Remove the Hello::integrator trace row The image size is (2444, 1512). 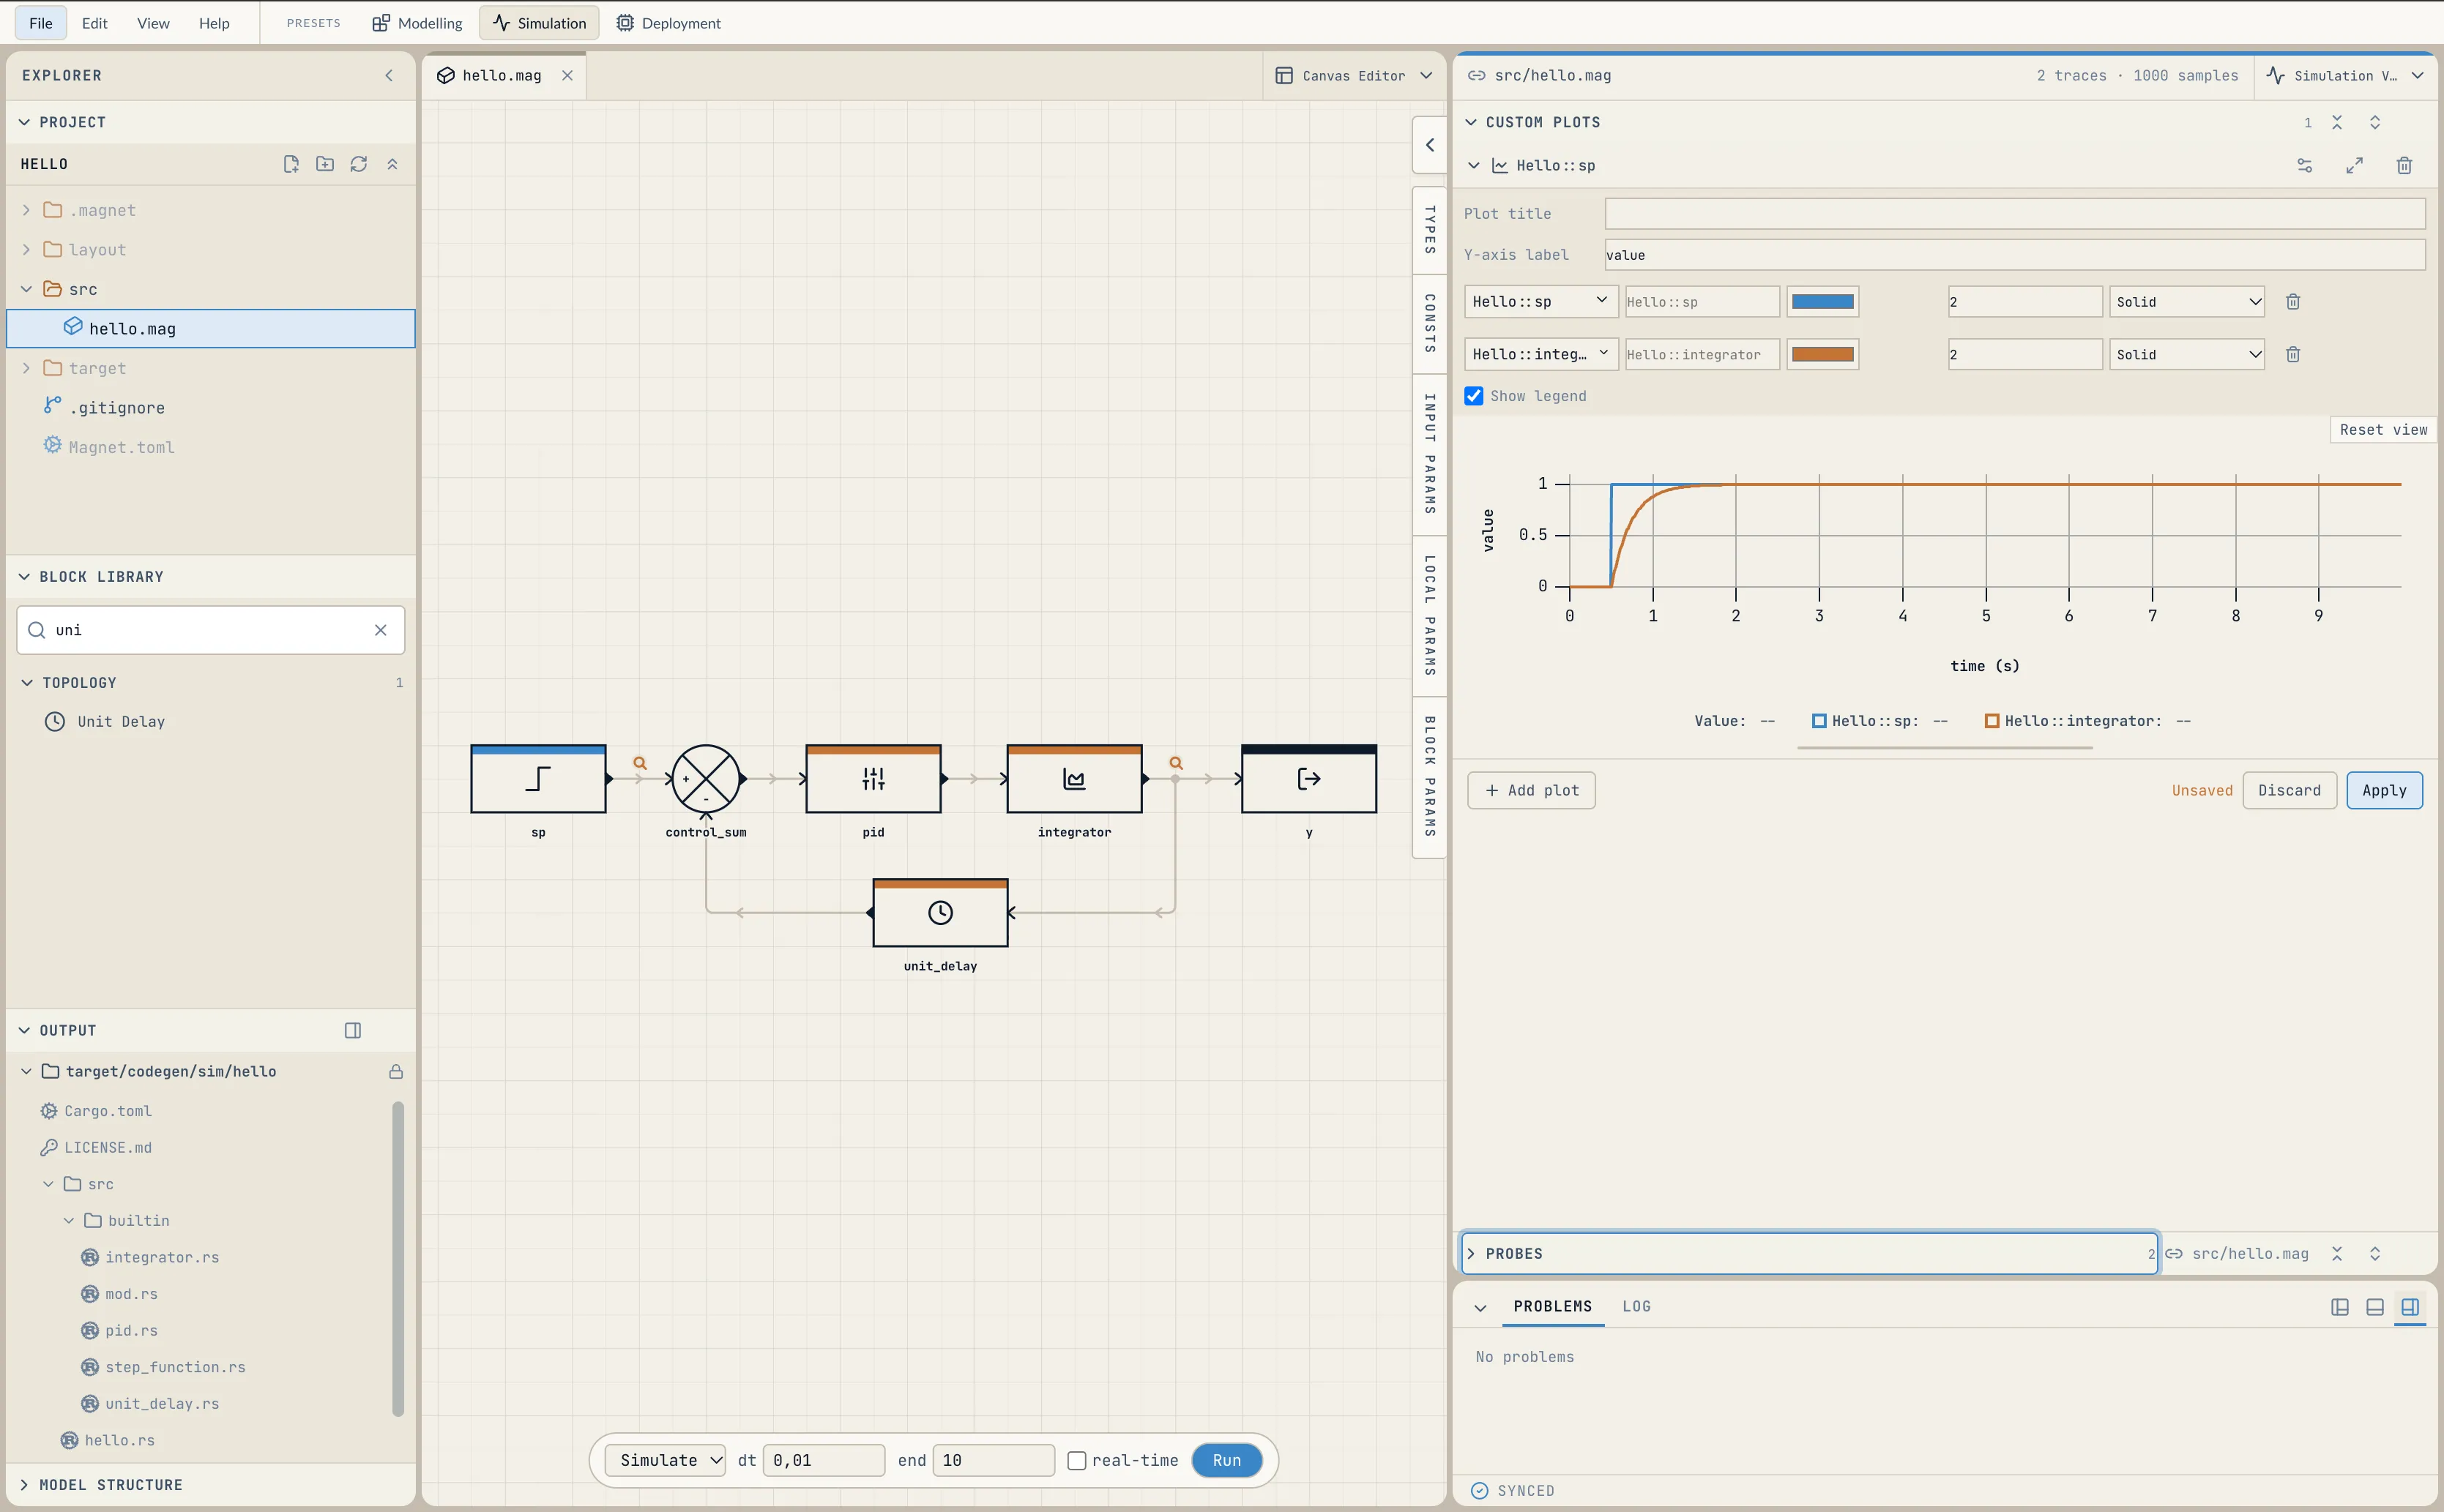click(x=2293, y=355)
